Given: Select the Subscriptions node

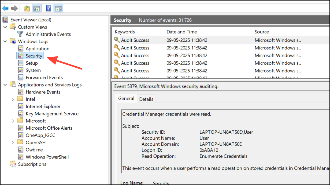Looking at the screenshot, I should 32,164.
